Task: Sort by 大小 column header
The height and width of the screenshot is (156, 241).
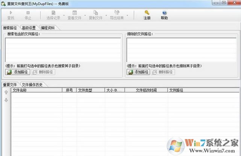Action: click(115, 90)
